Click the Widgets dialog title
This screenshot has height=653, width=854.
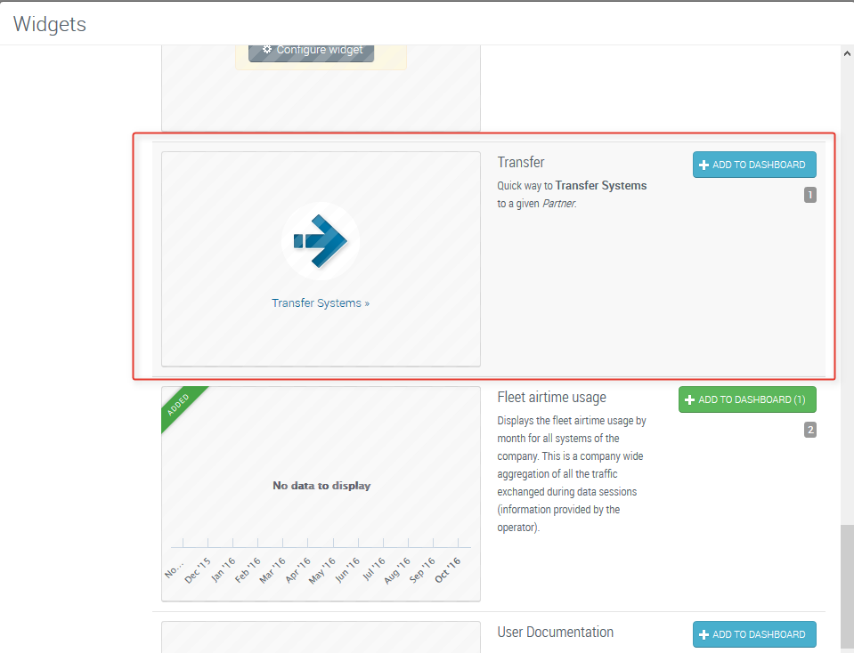(50, 24)
